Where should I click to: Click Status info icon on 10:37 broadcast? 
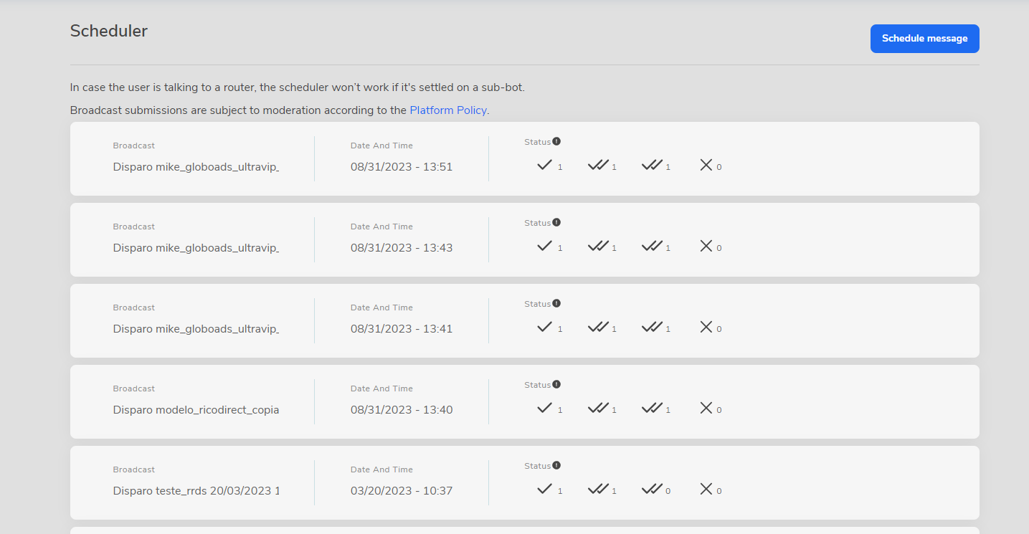click(556, 465)
